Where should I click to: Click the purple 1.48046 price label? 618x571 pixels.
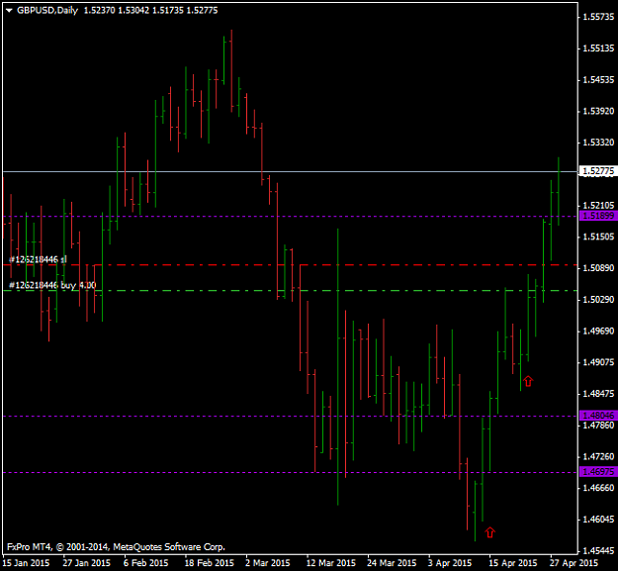pos(598,416)
